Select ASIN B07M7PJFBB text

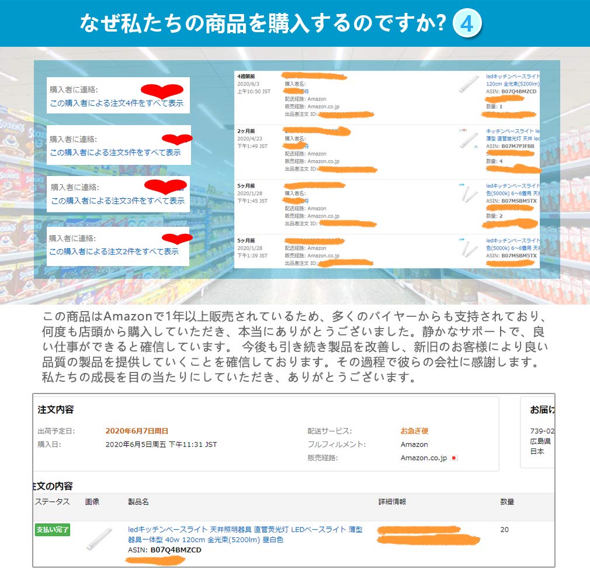[x=518, y=146]
